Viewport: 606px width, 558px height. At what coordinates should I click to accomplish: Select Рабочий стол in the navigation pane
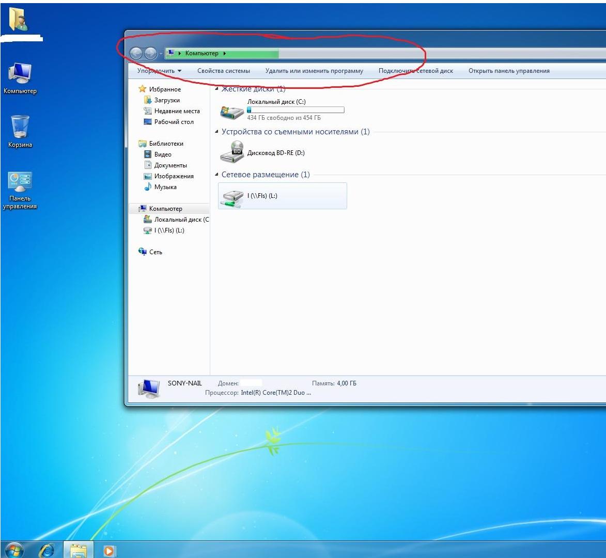174,122
